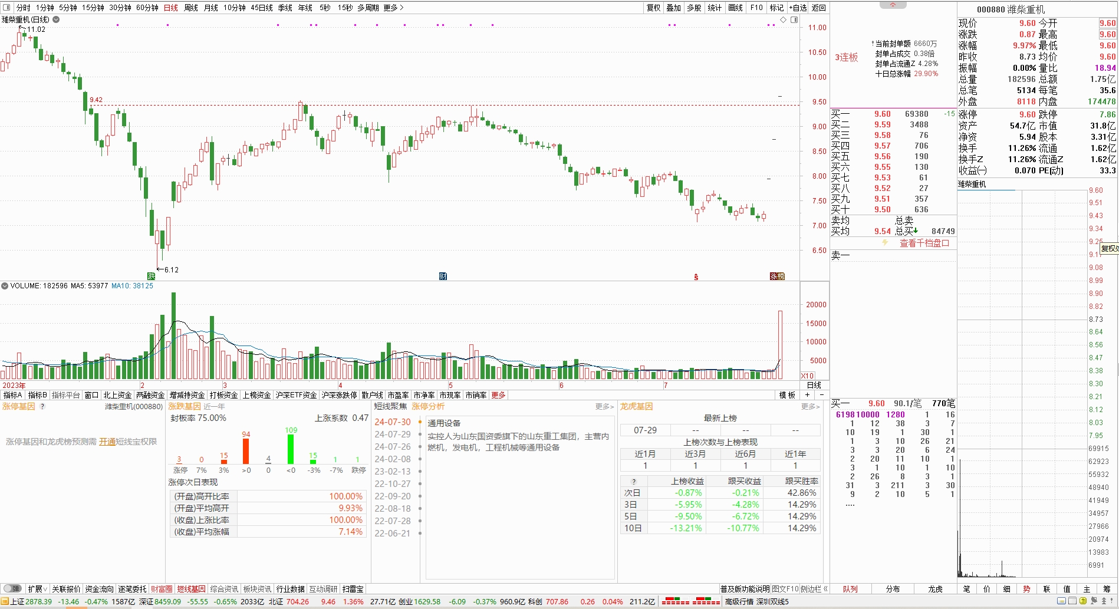Click the tallest green bar labeled 109
This screenshot has width=1119, height=609.
[291, 449]
